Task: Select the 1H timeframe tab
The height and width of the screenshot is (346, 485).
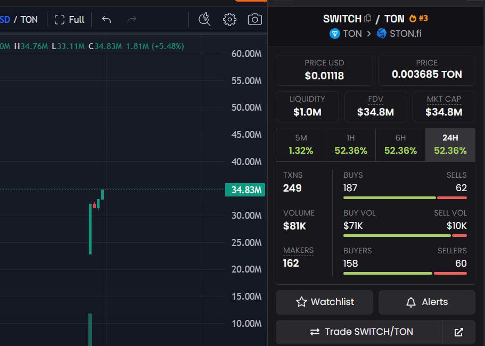Action: click(351, 144)
